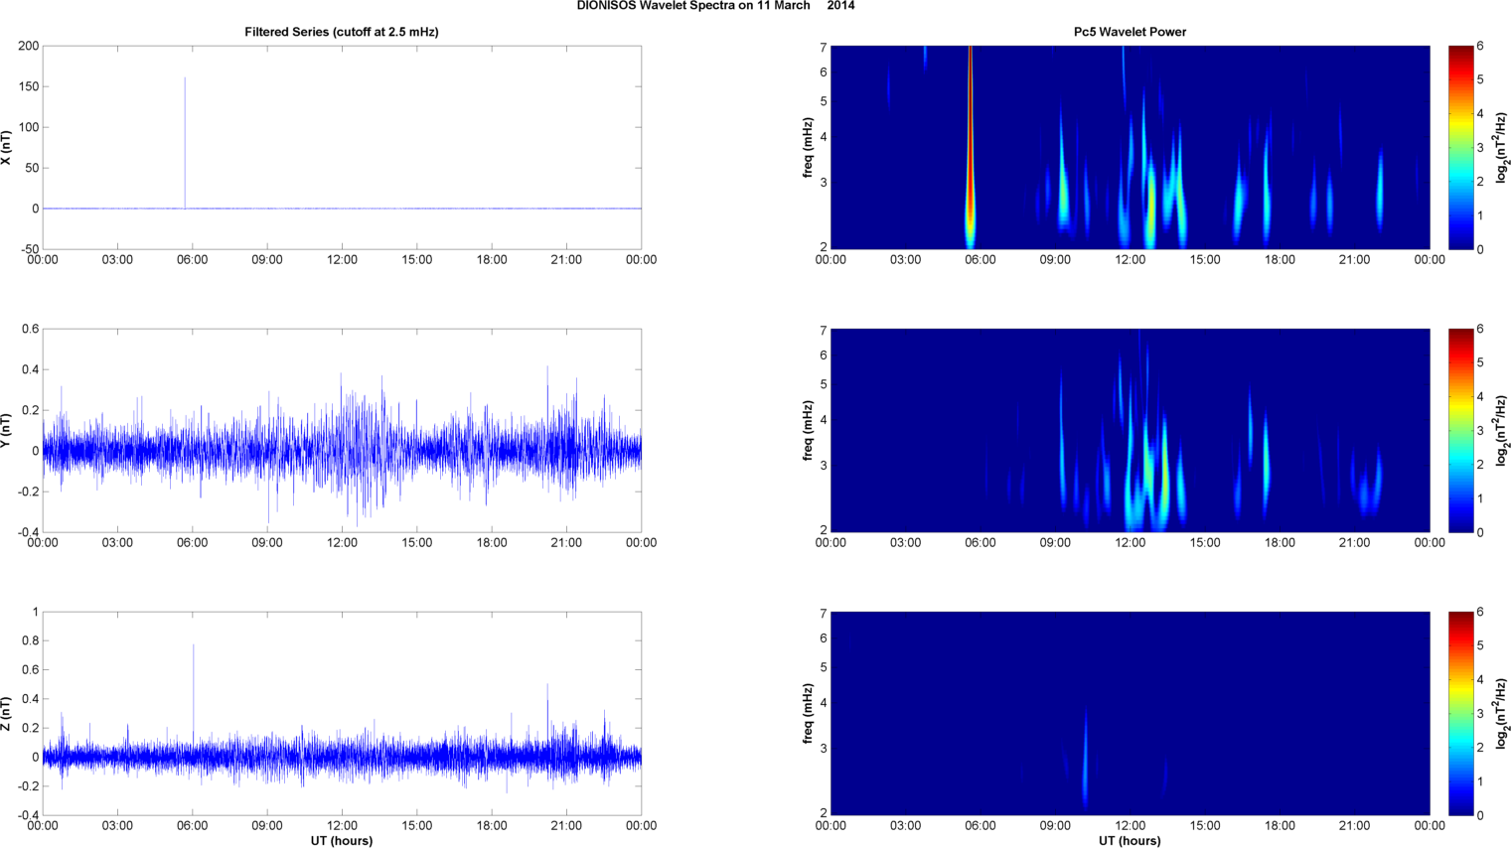This screenshot has height=848, width=1511.
Task: Click the '0.8' tick on the Z (nT) axis
Action: [x=31, y=640]
